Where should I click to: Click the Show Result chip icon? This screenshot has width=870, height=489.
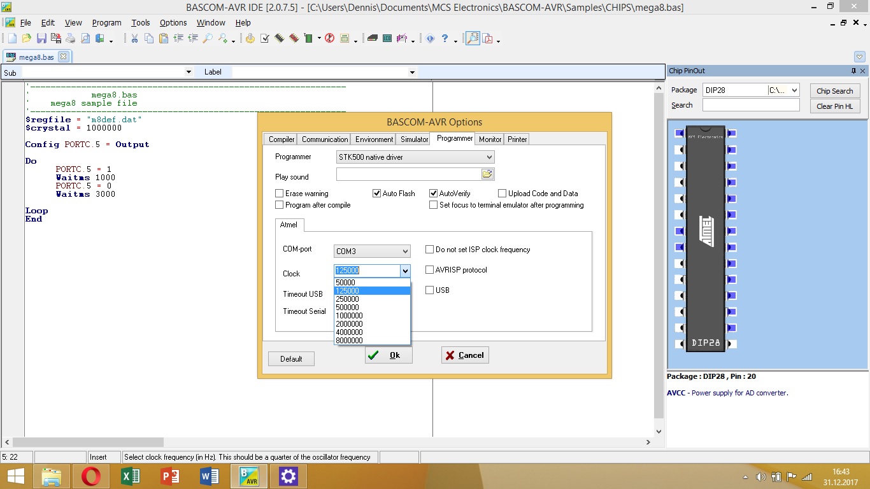tap(279, 39)
